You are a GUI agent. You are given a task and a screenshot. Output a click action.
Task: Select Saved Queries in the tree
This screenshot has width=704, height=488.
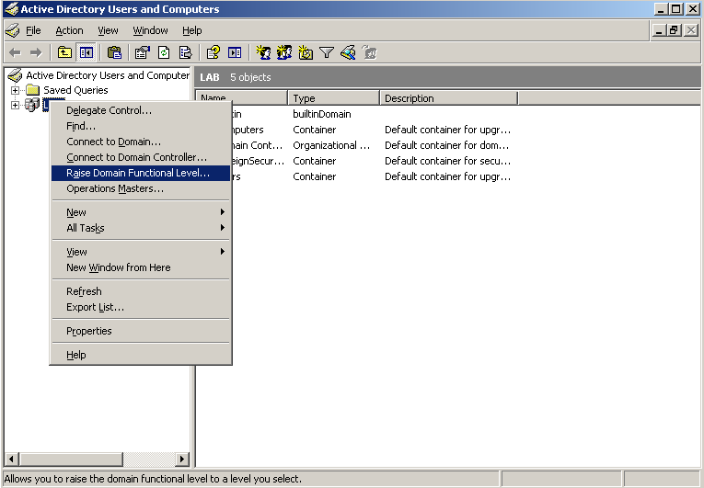point(75,90)
